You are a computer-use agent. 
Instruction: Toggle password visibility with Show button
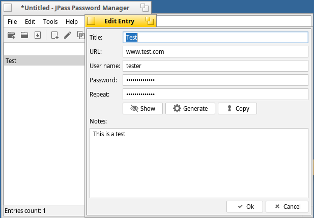pos(142,109)
